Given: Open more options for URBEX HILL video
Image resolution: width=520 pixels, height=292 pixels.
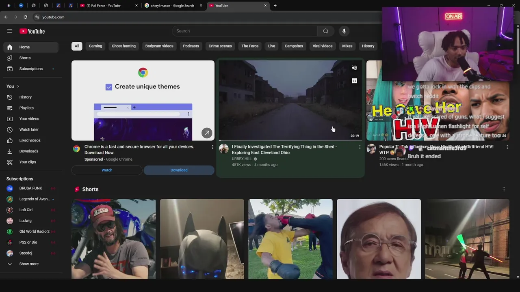Looking at the screenshot, I should click(x=360, y=147).
